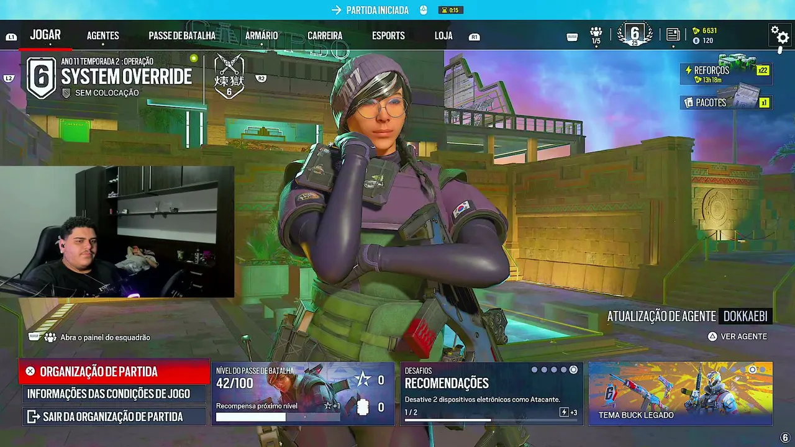Open the Esports tab

[x=388, y=36]
